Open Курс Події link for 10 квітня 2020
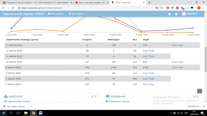This screenshot has width=207, height=116. coord(178,62)
